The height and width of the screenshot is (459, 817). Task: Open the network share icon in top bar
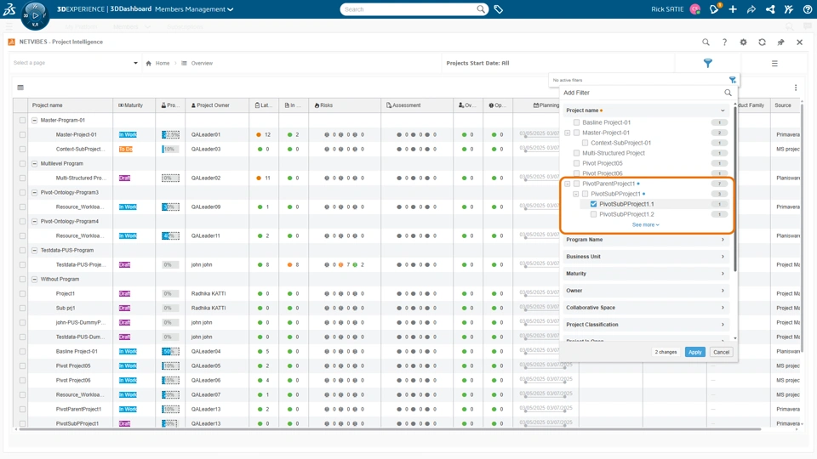[770, 9]
